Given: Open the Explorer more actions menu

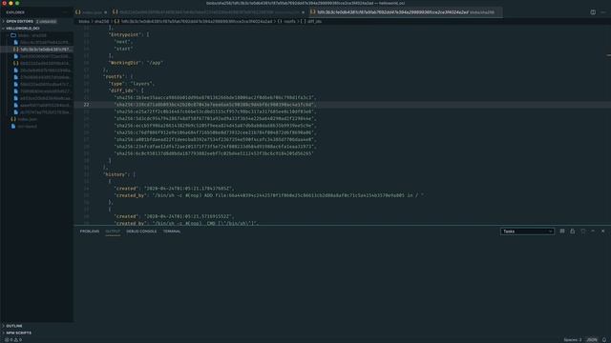Looking at the screenshot, I should click(65, 12).
